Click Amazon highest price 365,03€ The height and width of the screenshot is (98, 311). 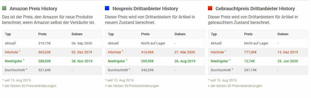click(x=45, y=52)
